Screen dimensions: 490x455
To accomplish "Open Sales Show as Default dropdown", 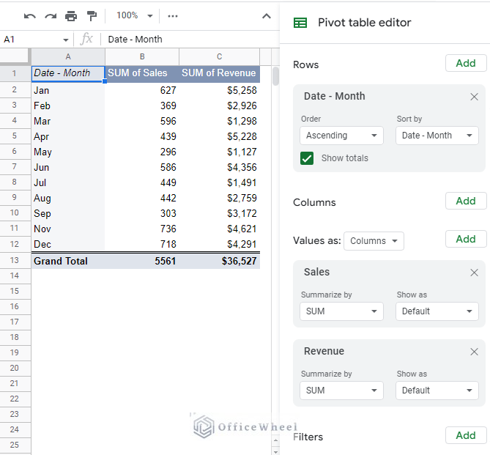I will (x=437, y=311).
